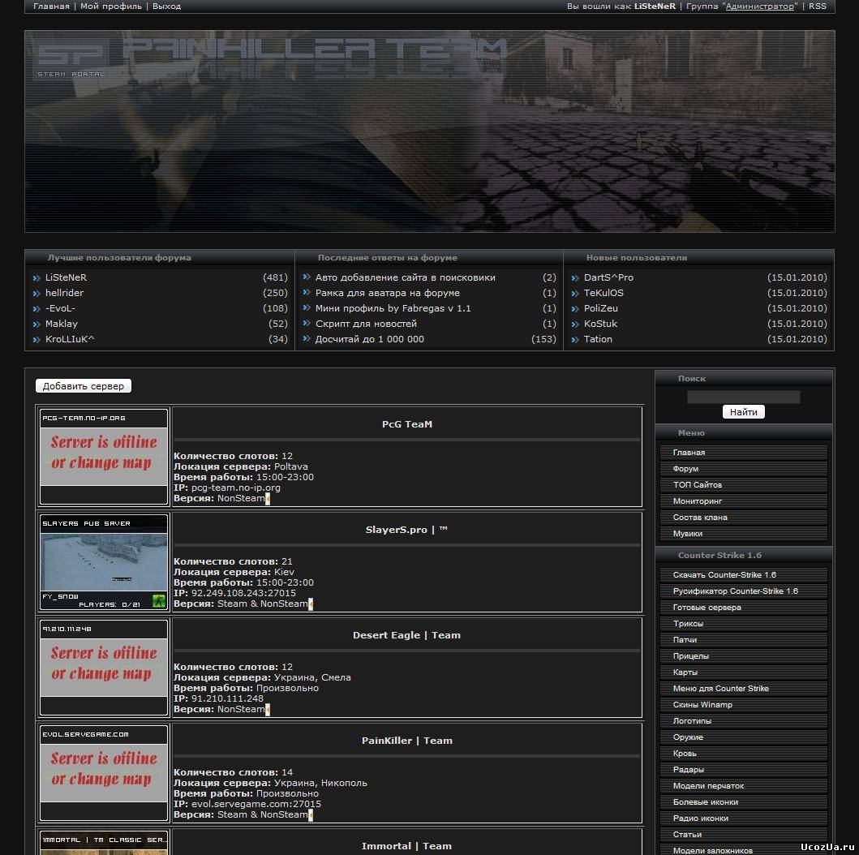Open topic Рамка для аватара на форуме
859x855 pixels.
pos(387,293)
